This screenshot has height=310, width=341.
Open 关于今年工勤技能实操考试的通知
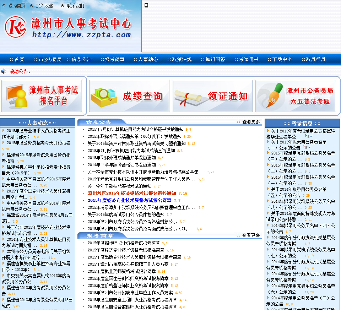tap(119, 186)
